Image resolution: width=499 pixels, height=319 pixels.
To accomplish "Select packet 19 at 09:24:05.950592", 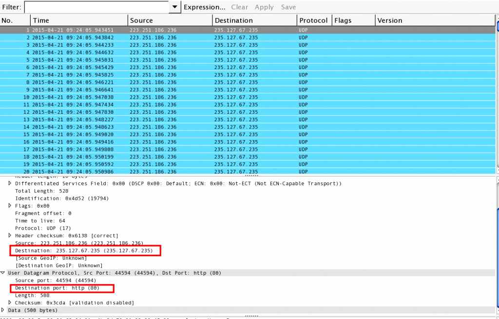I will click(x=248, y=164).
